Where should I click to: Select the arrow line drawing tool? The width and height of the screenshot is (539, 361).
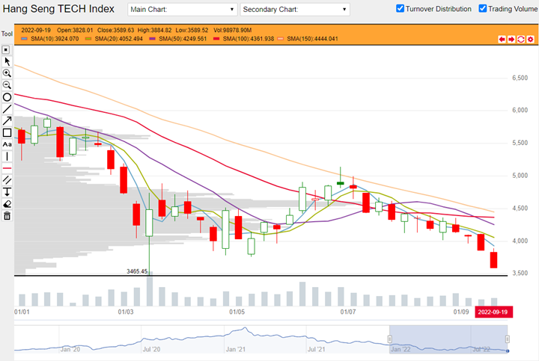point(7,121)
